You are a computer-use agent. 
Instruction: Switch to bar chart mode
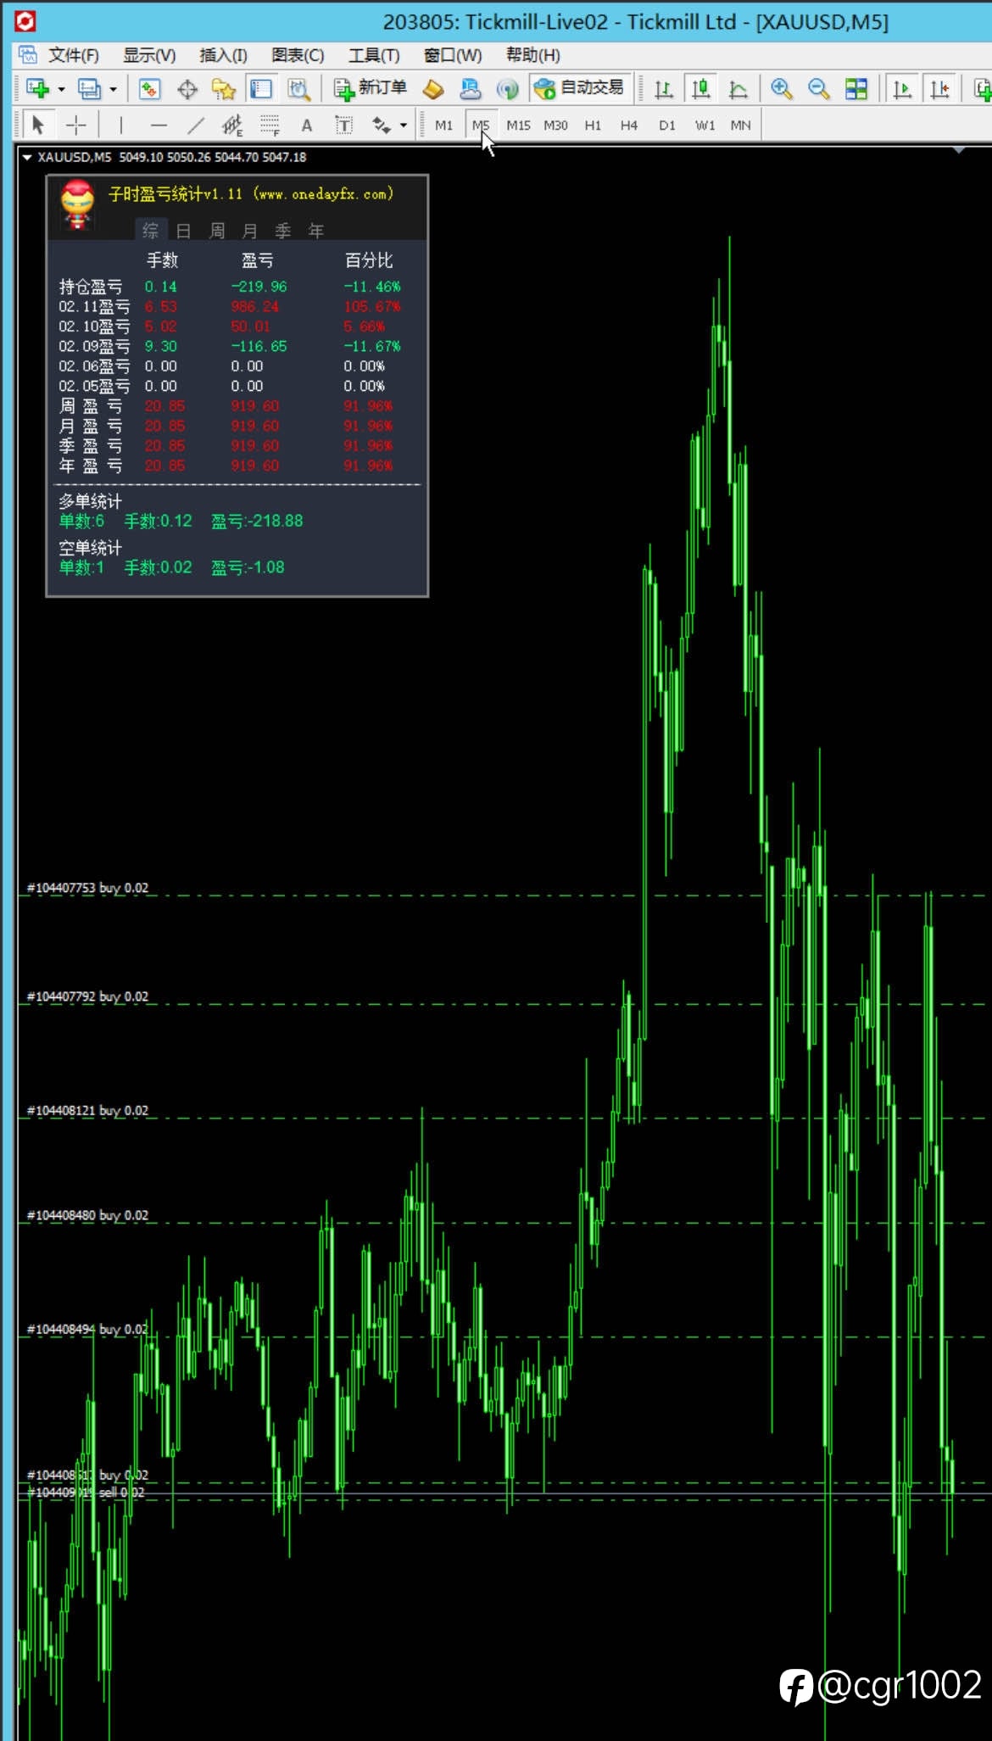click(x=664, y=88)
